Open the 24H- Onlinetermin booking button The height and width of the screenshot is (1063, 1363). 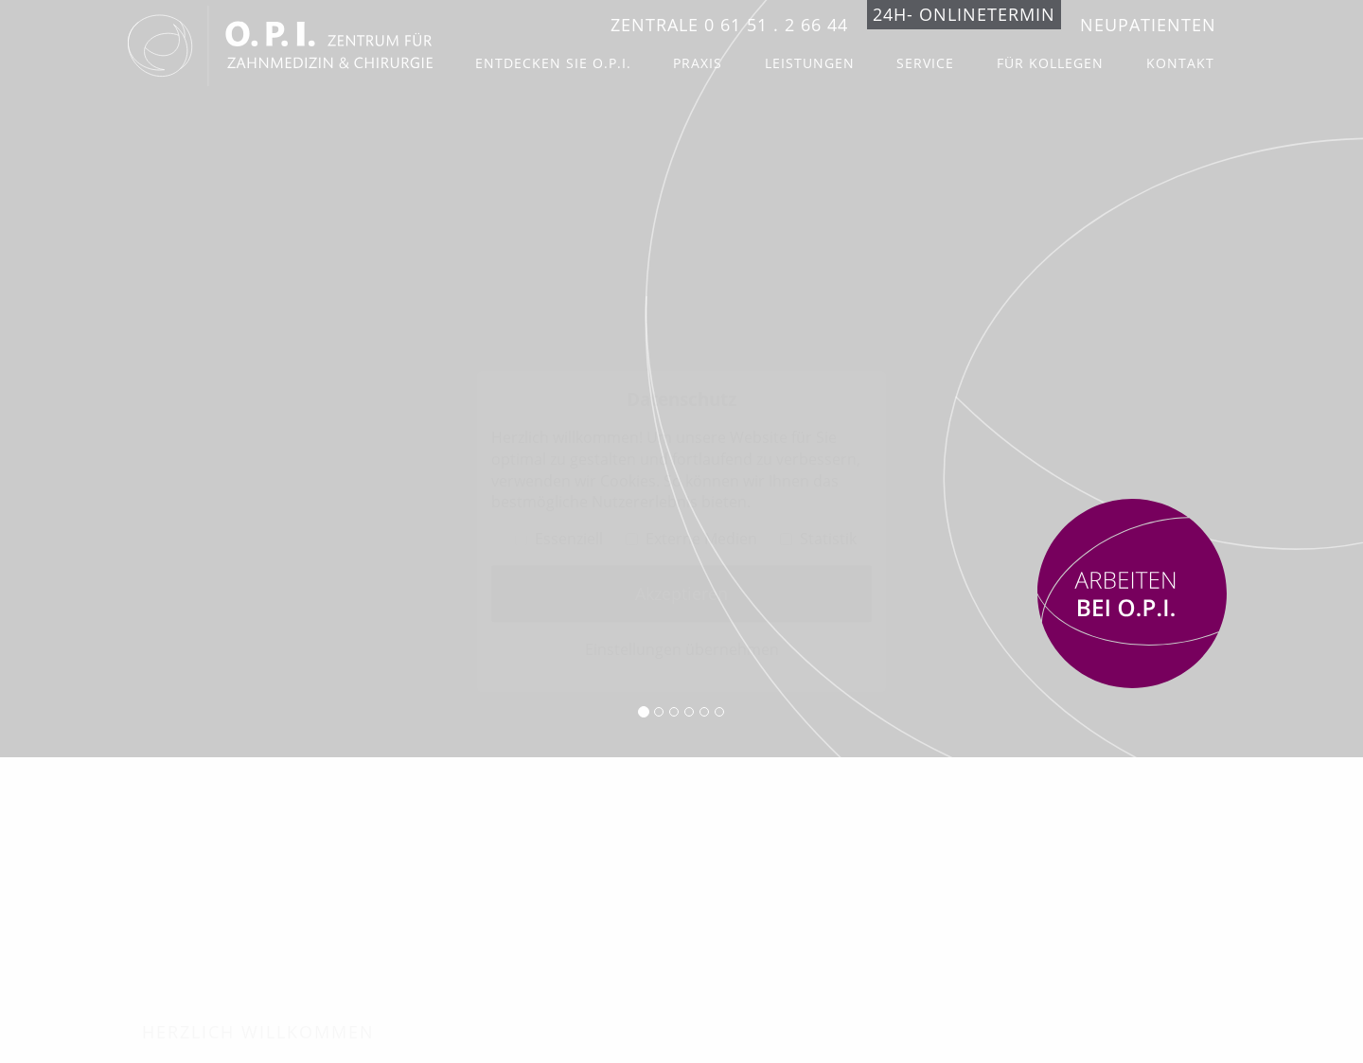click(x=964, y=14)
